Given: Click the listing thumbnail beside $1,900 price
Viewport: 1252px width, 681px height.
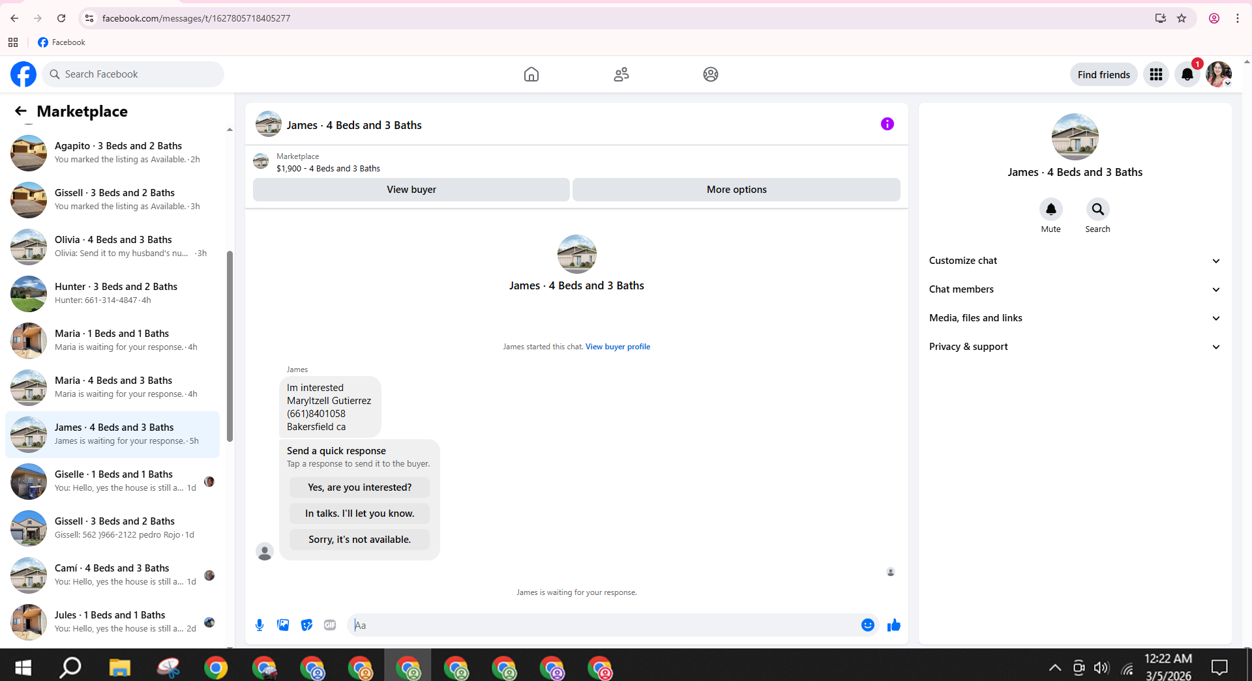Looking at the screenshot, I should tap(261, 162).
